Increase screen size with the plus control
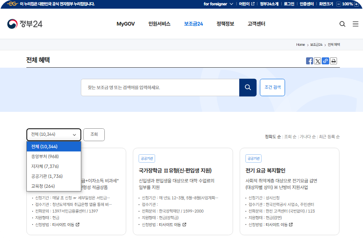The height and width of the screenshot is (241, 363). coord(357,4)
